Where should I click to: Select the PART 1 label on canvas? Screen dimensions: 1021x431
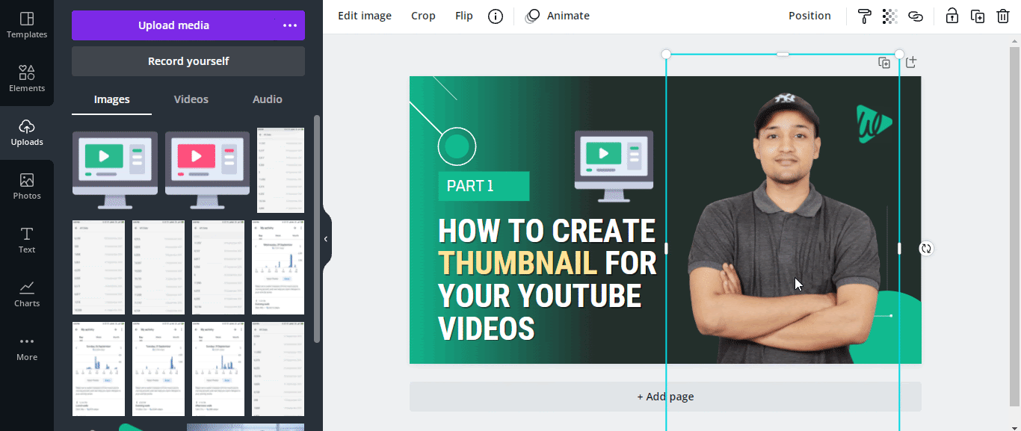(x=484, y=186)
